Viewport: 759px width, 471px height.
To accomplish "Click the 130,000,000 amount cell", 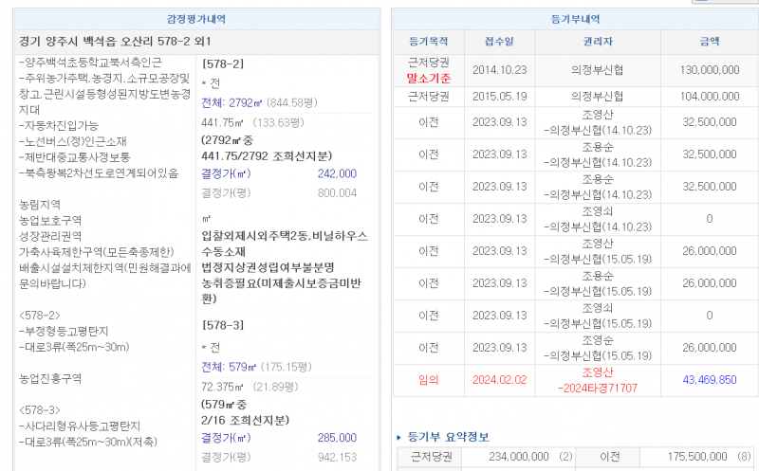I will (x=710, y=69).
